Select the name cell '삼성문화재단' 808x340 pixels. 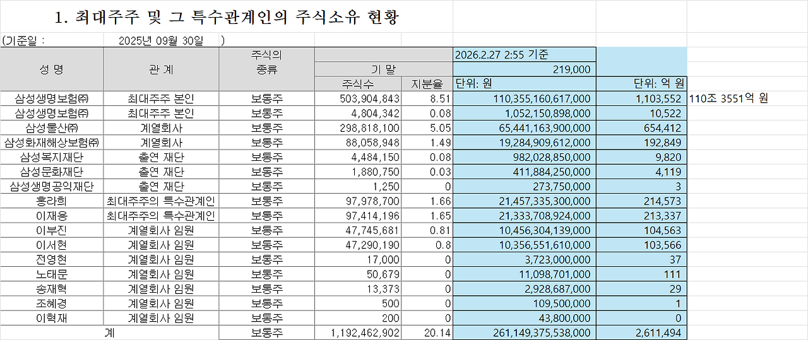[x=52, y=171]
